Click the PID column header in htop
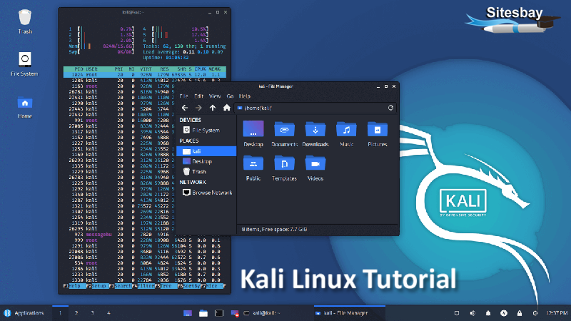Screen dimensions: 571x321 point(78,68)
